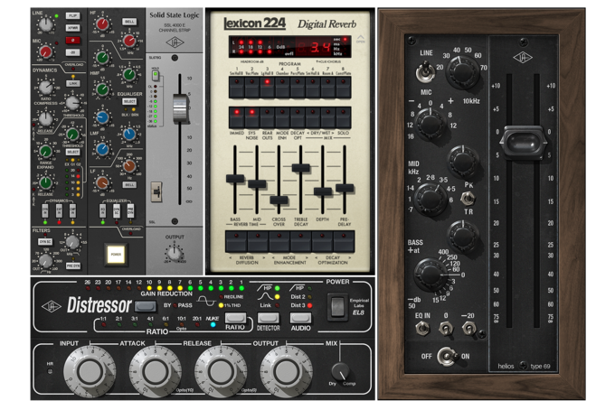The height and width of the screenshot is (410, 615).
Task: Click the Helios type 69 fader cap
Action: pyautogui.click(x=524, y=143)
